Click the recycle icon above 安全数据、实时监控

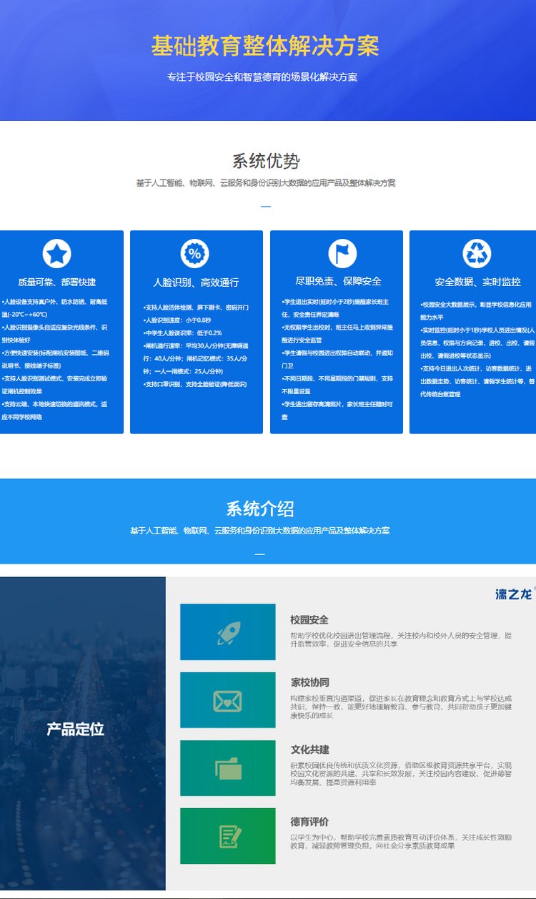tap(477, 254)
